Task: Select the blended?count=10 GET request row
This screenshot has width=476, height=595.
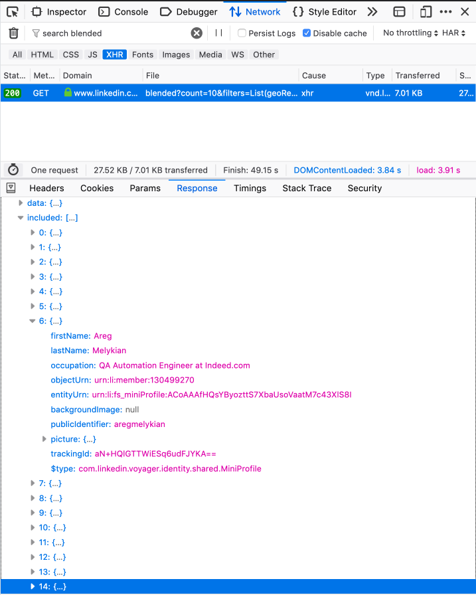Action: 238,93
